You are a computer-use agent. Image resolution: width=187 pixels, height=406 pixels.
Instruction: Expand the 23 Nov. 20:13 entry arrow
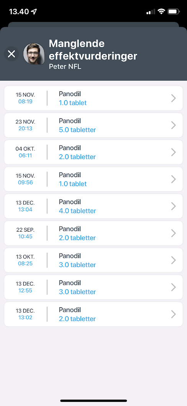click(x=174, y=125)
